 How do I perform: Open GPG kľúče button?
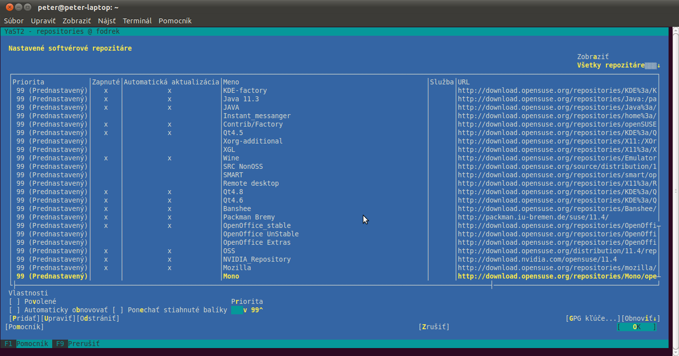point(593,318)
